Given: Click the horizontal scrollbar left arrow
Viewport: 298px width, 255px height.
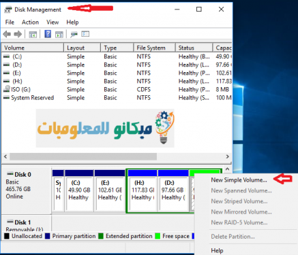Looking at the screenshot, I should click(x=5, y=156).
